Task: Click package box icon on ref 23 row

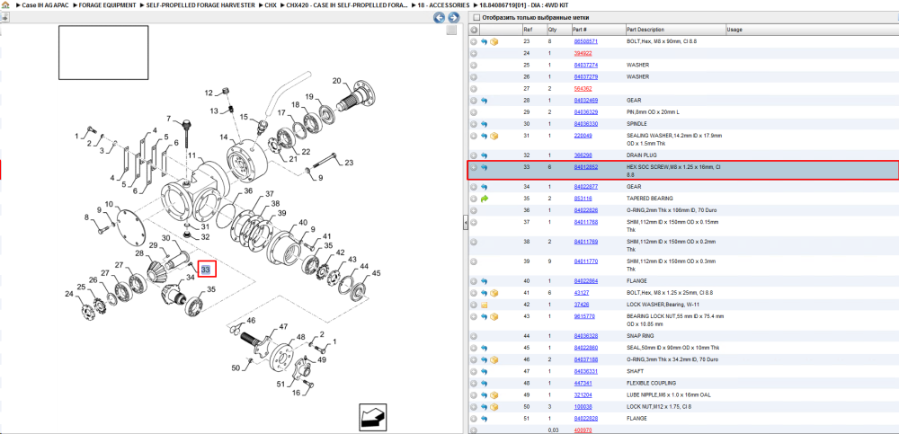Action: click(494, 42)
